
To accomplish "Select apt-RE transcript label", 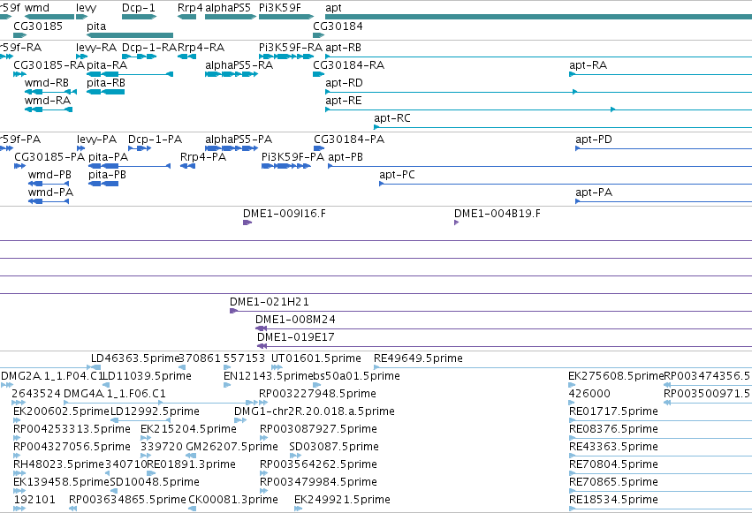I will click(344, 101).
